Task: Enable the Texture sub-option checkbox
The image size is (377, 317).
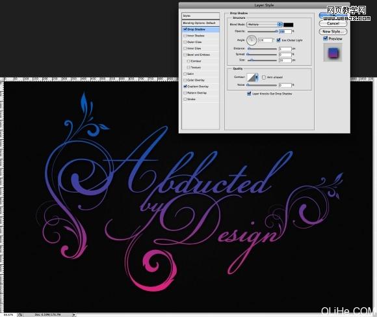Action: (188, 68)
